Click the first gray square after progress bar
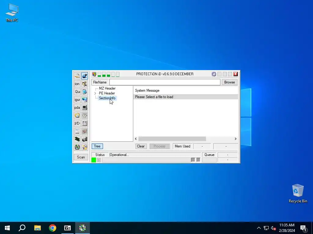This screenshot has width=313, height=234. tap(193, 160)
